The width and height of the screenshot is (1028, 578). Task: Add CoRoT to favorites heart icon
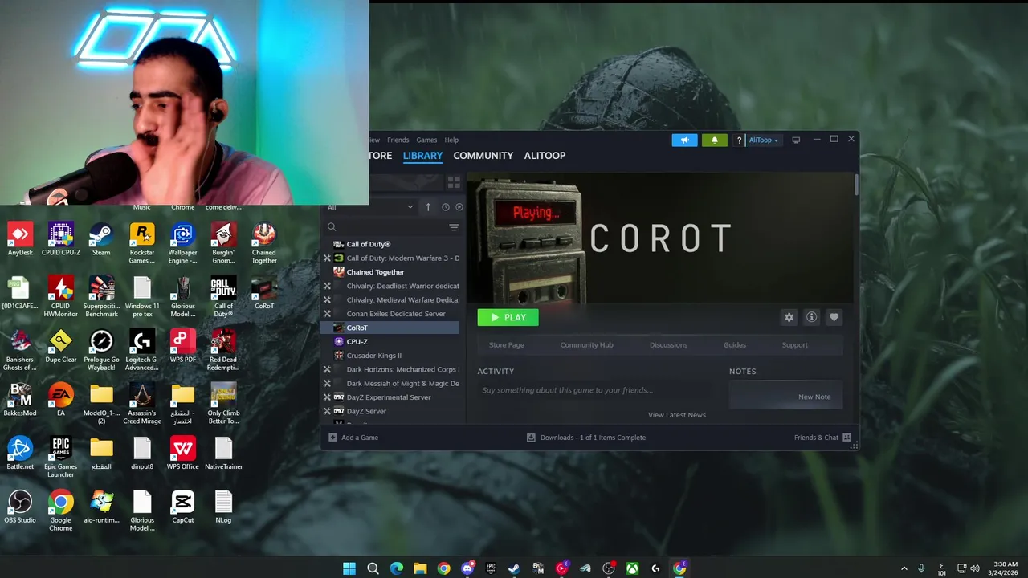(834, 317)
